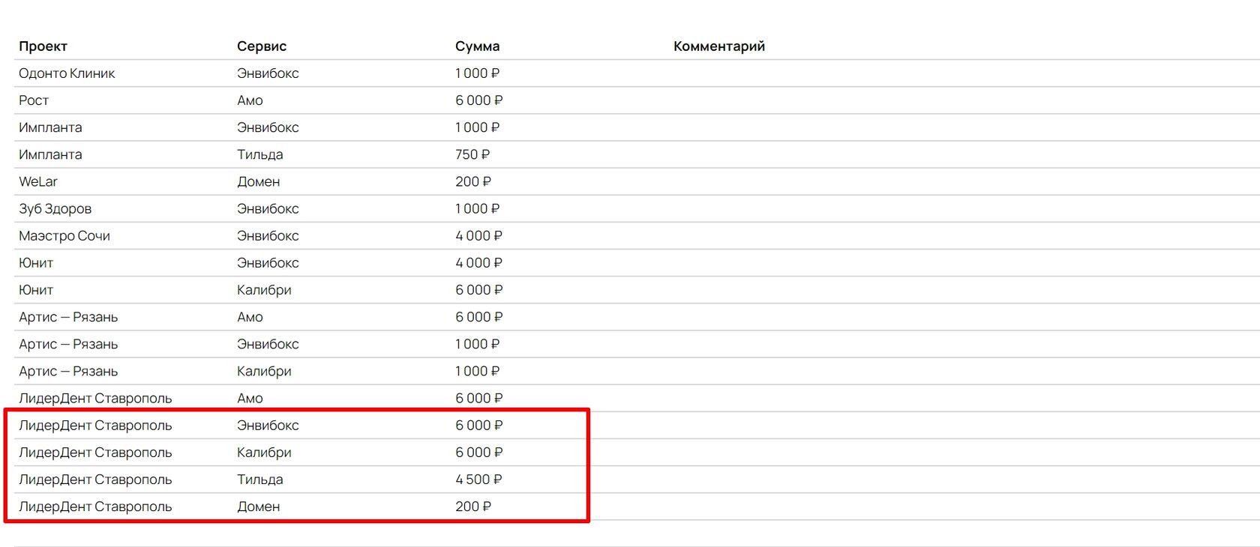Select 'ЛидерДент Ставрополь' in the Домен row
Viewport: 1260px width, 547px height.
tap(95, 507)
